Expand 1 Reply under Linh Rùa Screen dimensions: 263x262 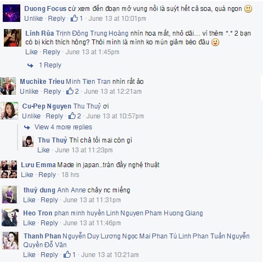tap(50, 65)
